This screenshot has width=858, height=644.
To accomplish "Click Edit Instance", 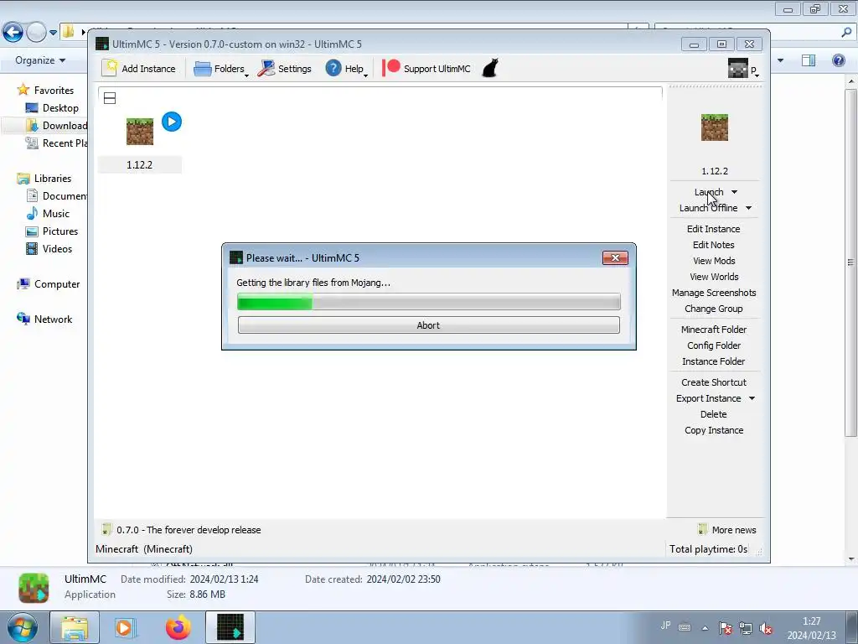I will pos(714,229).
